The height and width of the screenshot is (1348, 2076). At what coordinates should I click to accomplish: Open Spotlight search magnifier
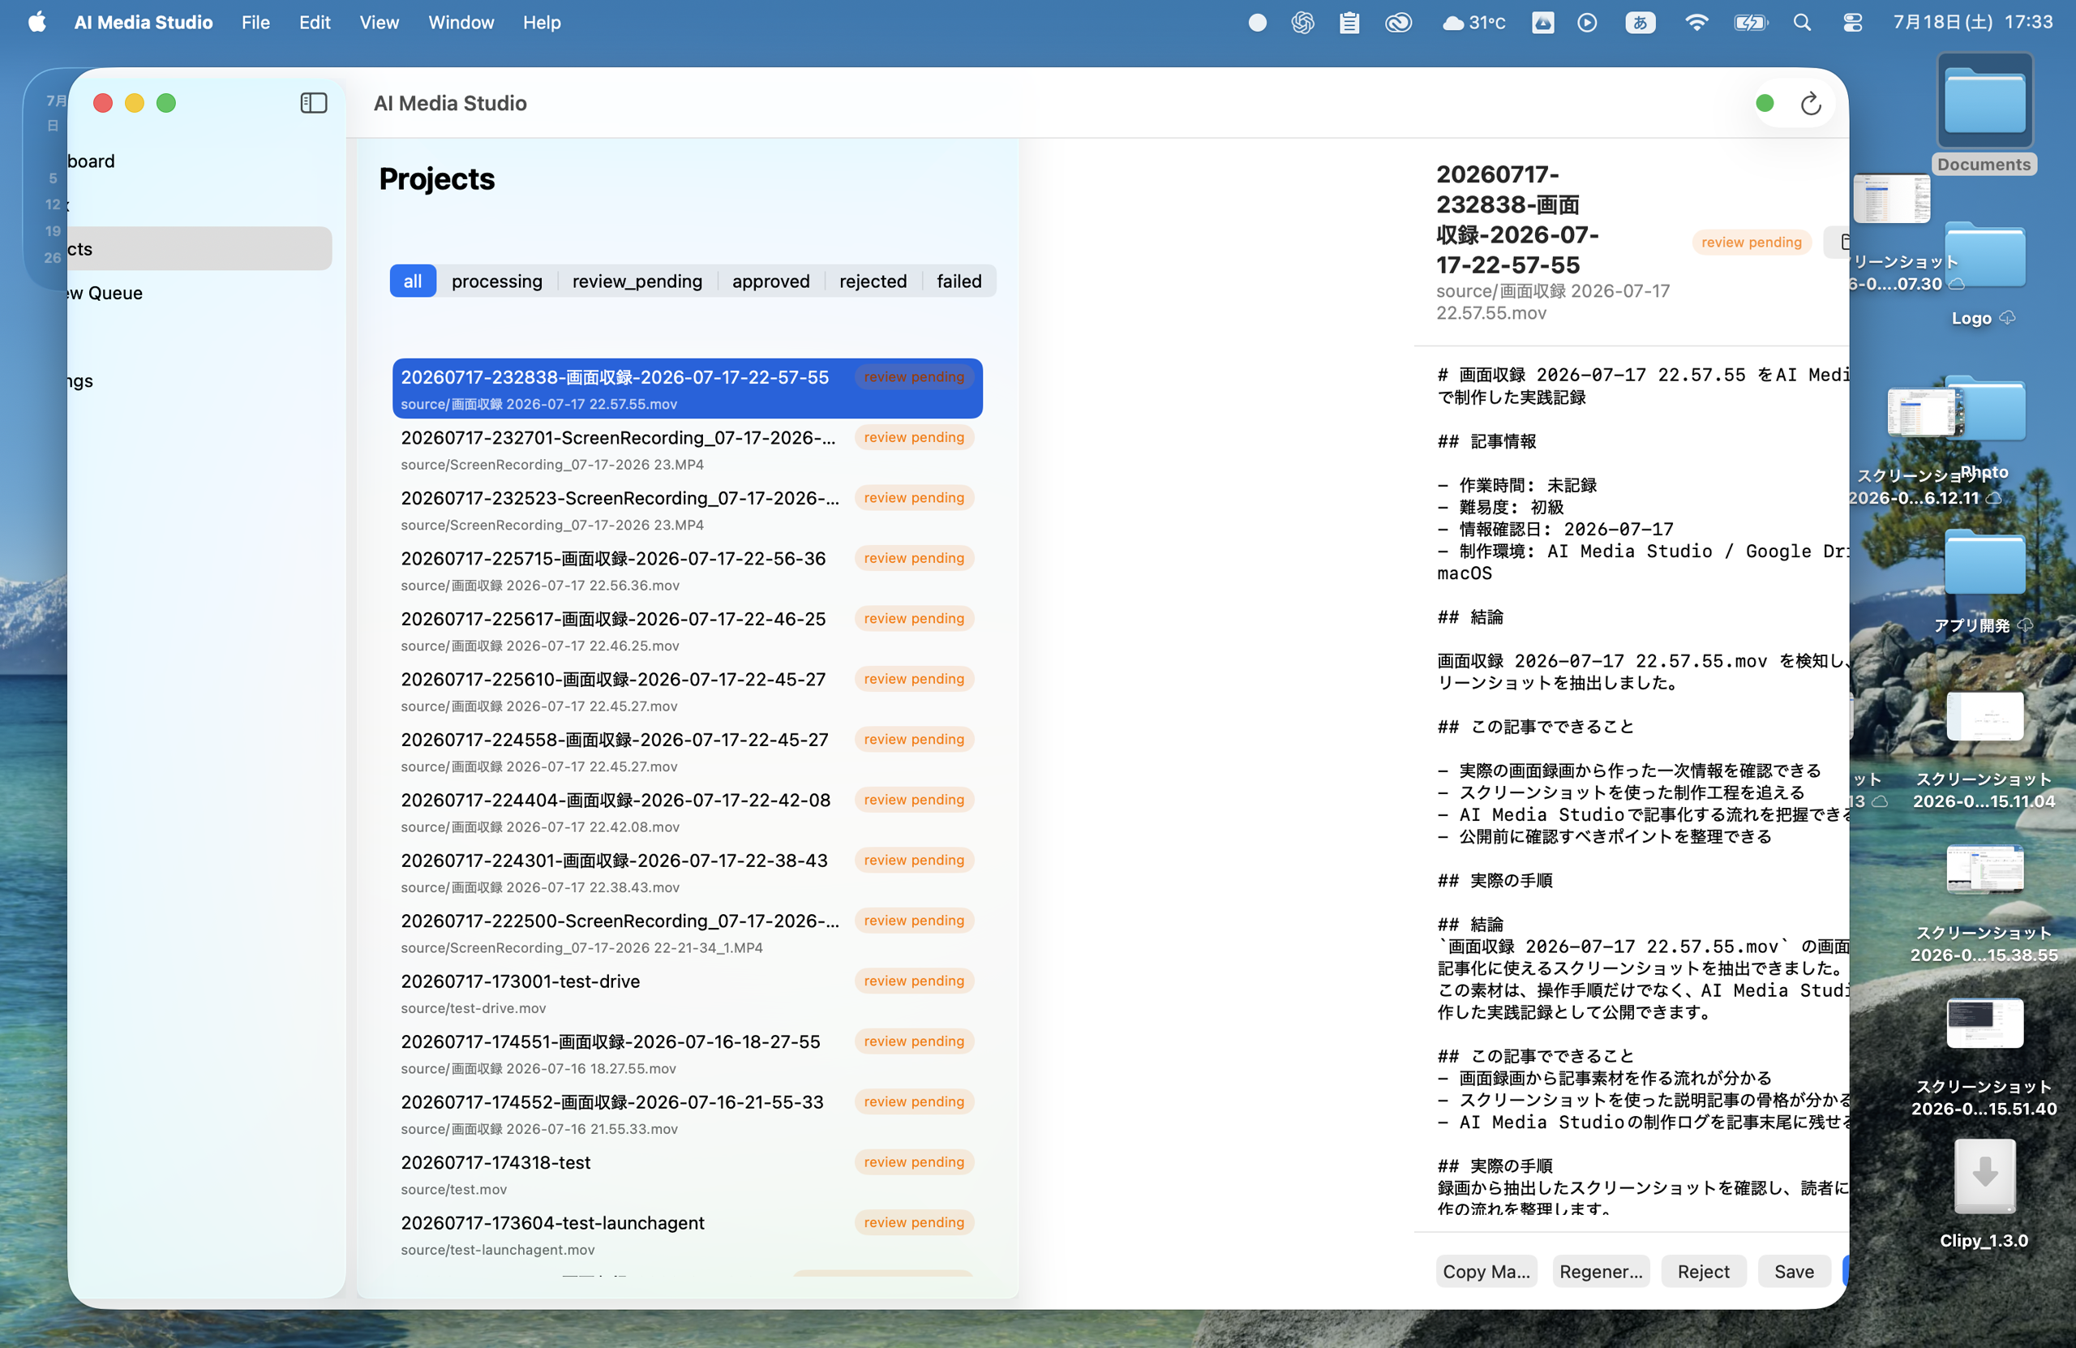pyautogui.click(x=1802, y=23)
